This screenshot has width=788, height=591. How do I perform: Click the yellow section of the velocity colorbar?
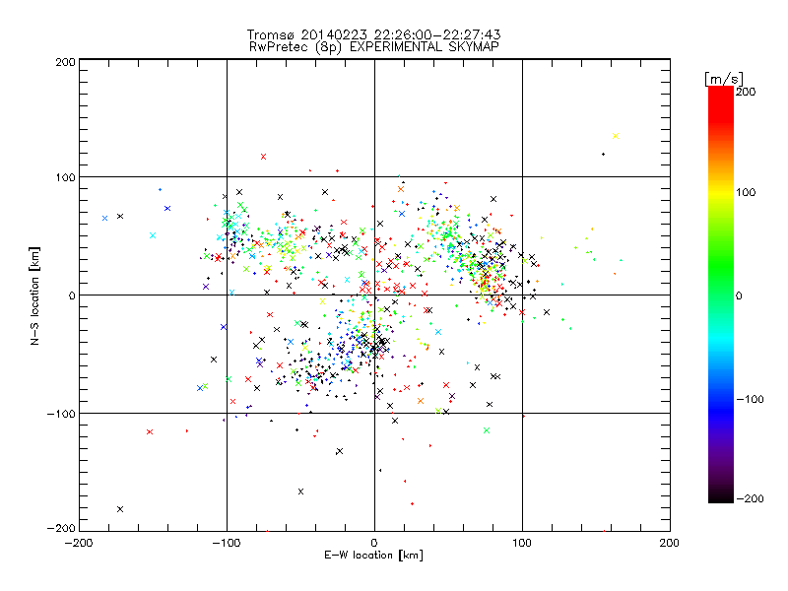tap(721, 193)
